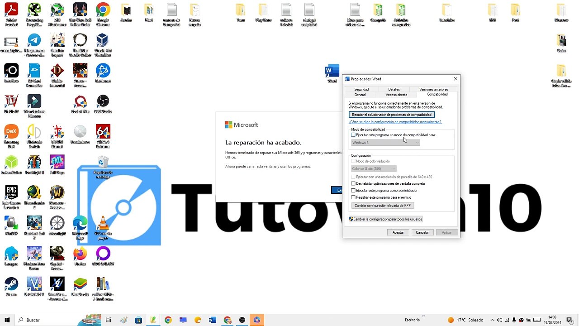The width and height of the screenshot is (579, 326).
Task: Click the Aplicar button
Action: (447, 232)
